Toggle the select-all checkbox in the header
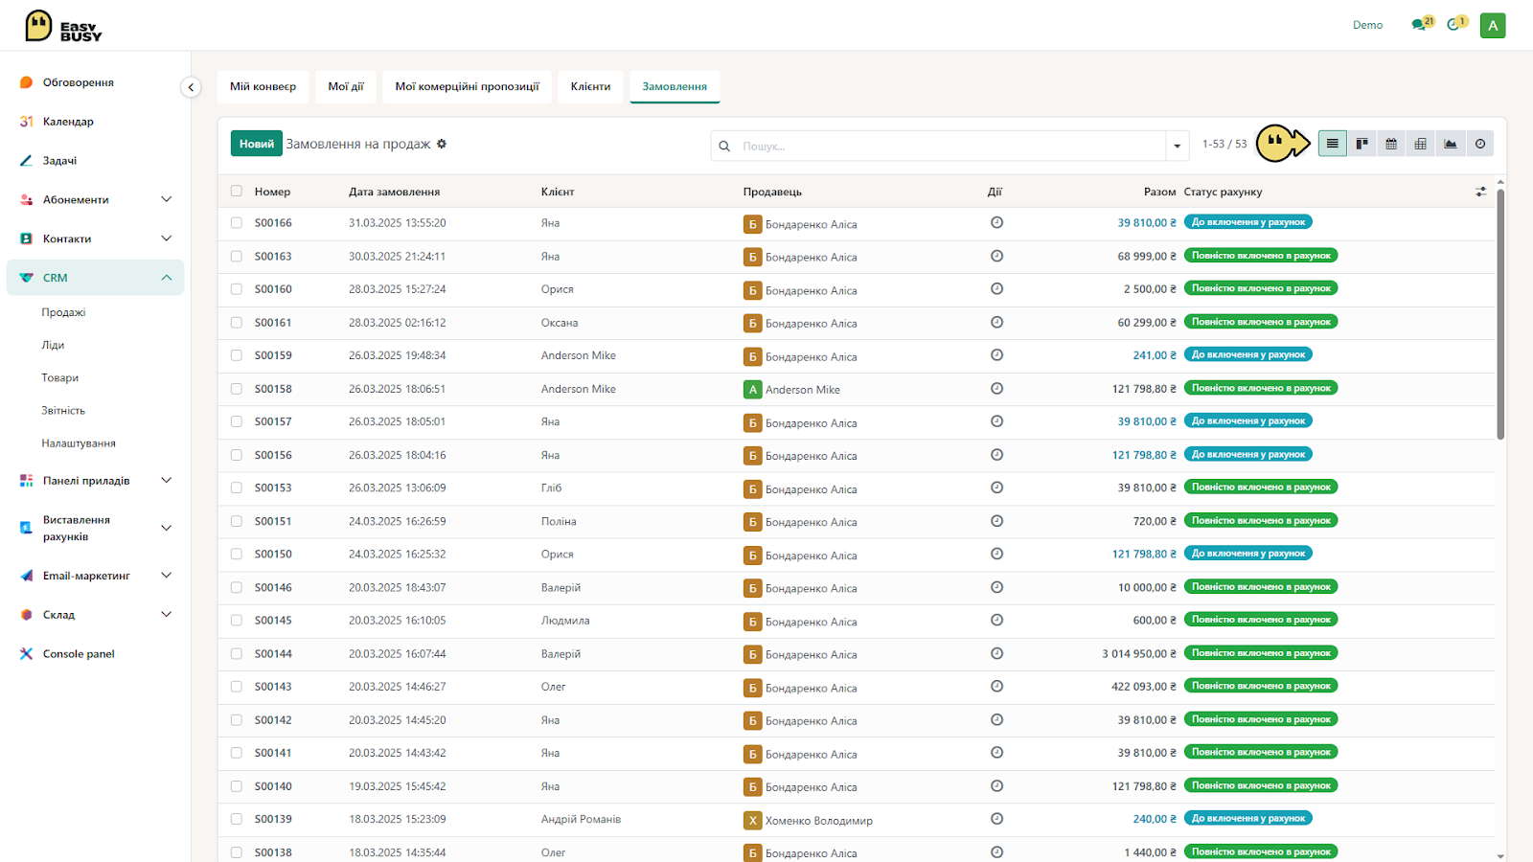 pos(237,191)
